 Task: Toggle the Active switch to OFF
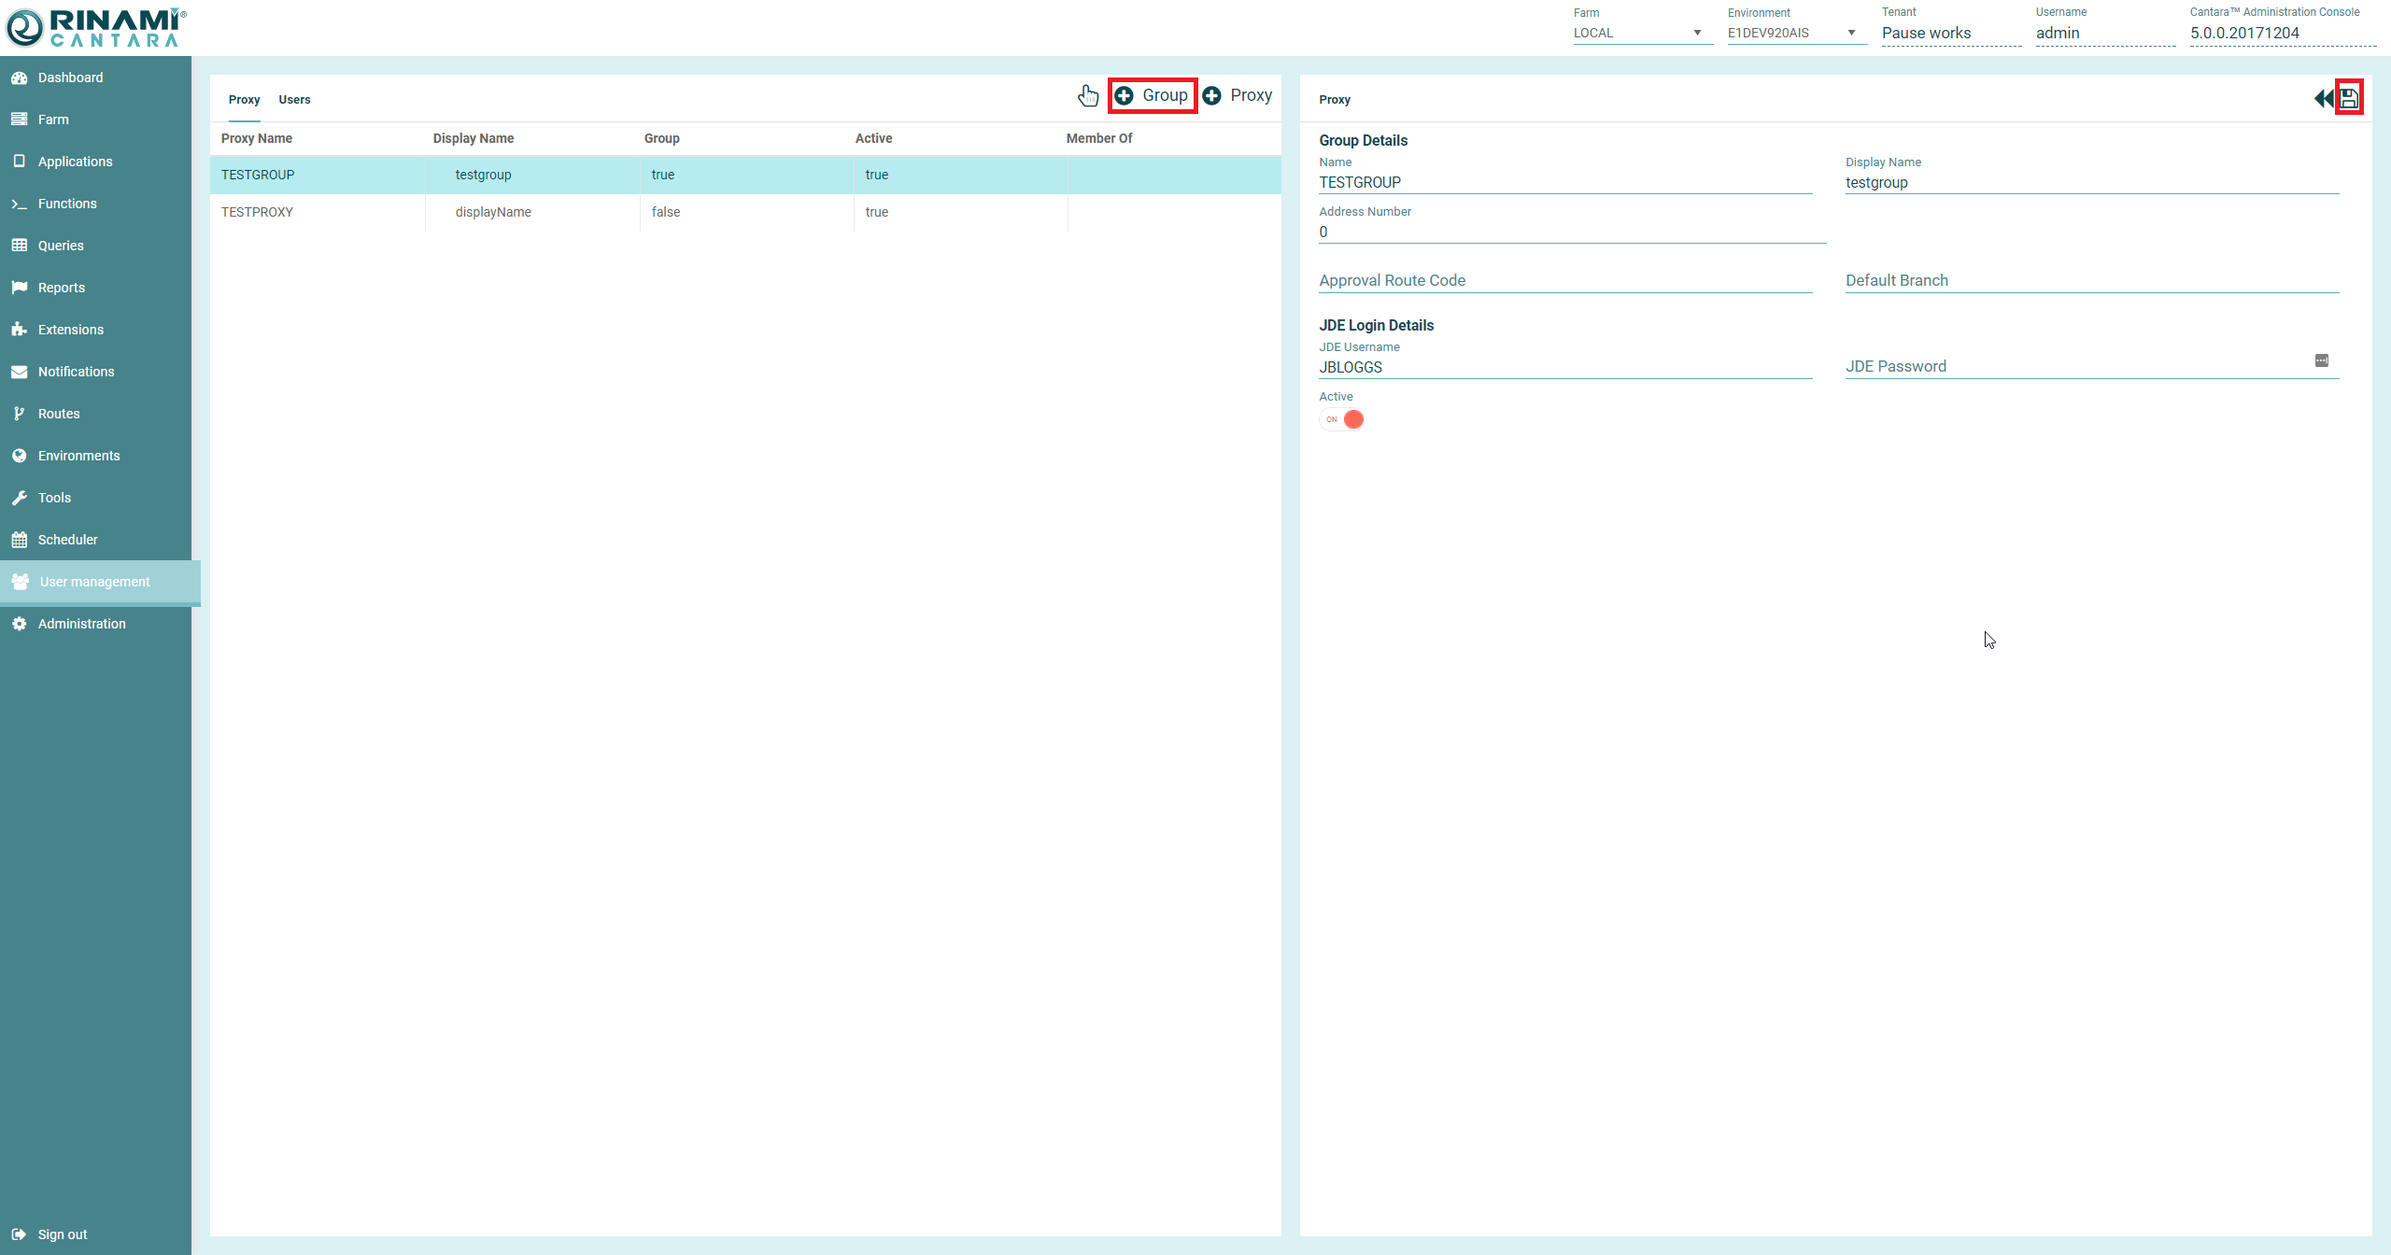tap(1342, 419)
